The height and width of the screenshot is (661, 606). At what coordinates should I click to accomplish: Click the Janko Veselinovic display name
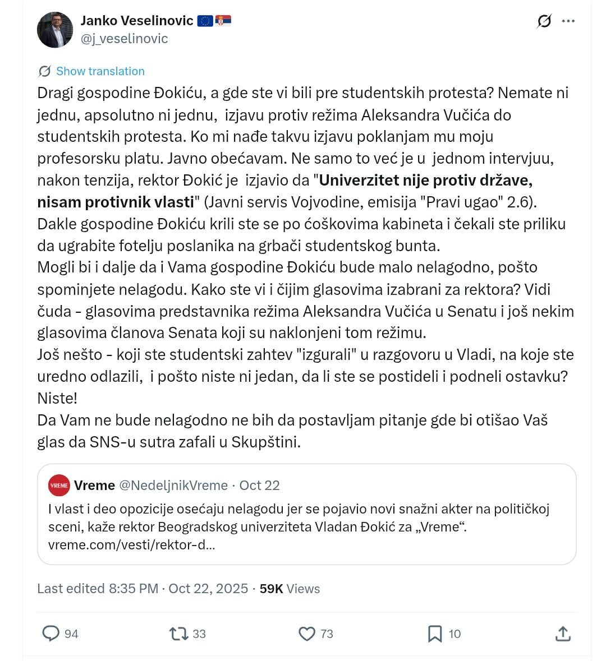[x=137, y=20]
